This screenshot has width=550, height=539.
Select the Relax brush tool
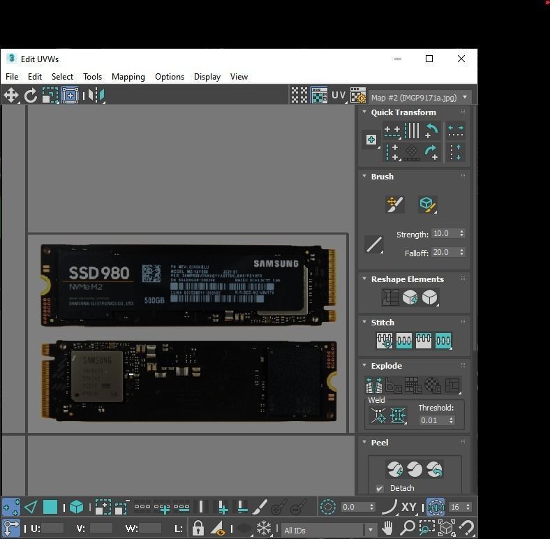click(428, 205)
